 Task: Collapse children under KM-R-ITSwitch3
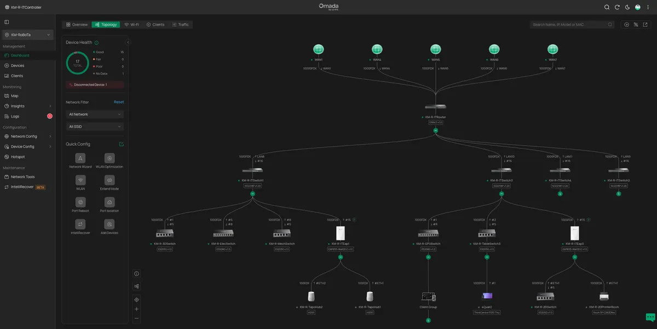pos(501,193)
